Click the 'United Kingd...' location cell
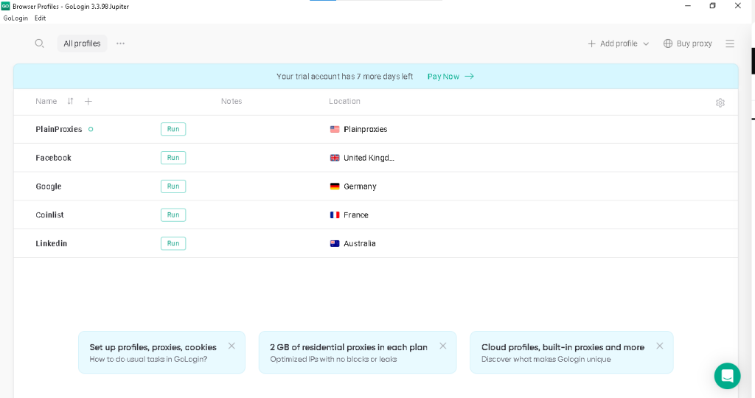 pos(369,158)
